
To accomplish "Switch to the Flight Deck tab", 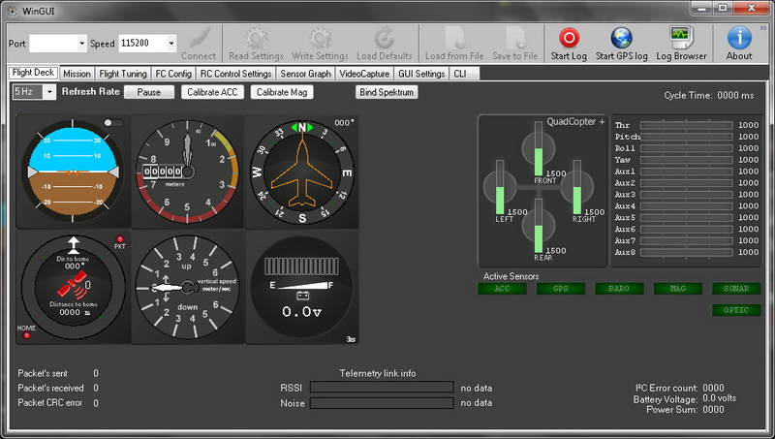I will click(33, 73).
